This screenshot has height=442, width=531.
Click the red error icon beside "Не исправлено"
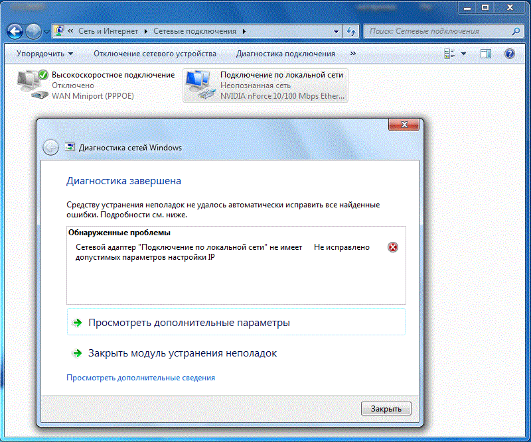[x=393, y=247]
